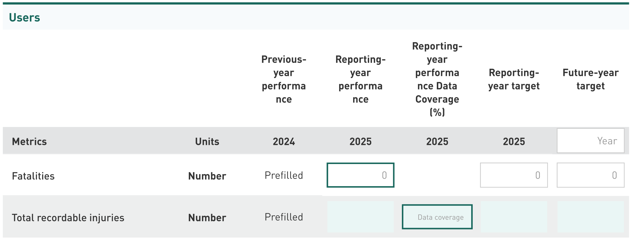634x242 pixels.
Task: Click the Prefilled value in Fatalities row
Action: point(284,175)
